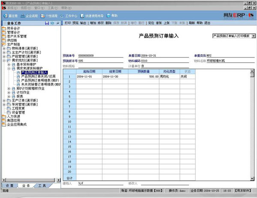The width and height of the screenshot is (257, 198).
Task: Click 退出 exit button
Action: [x=207, y=23]
